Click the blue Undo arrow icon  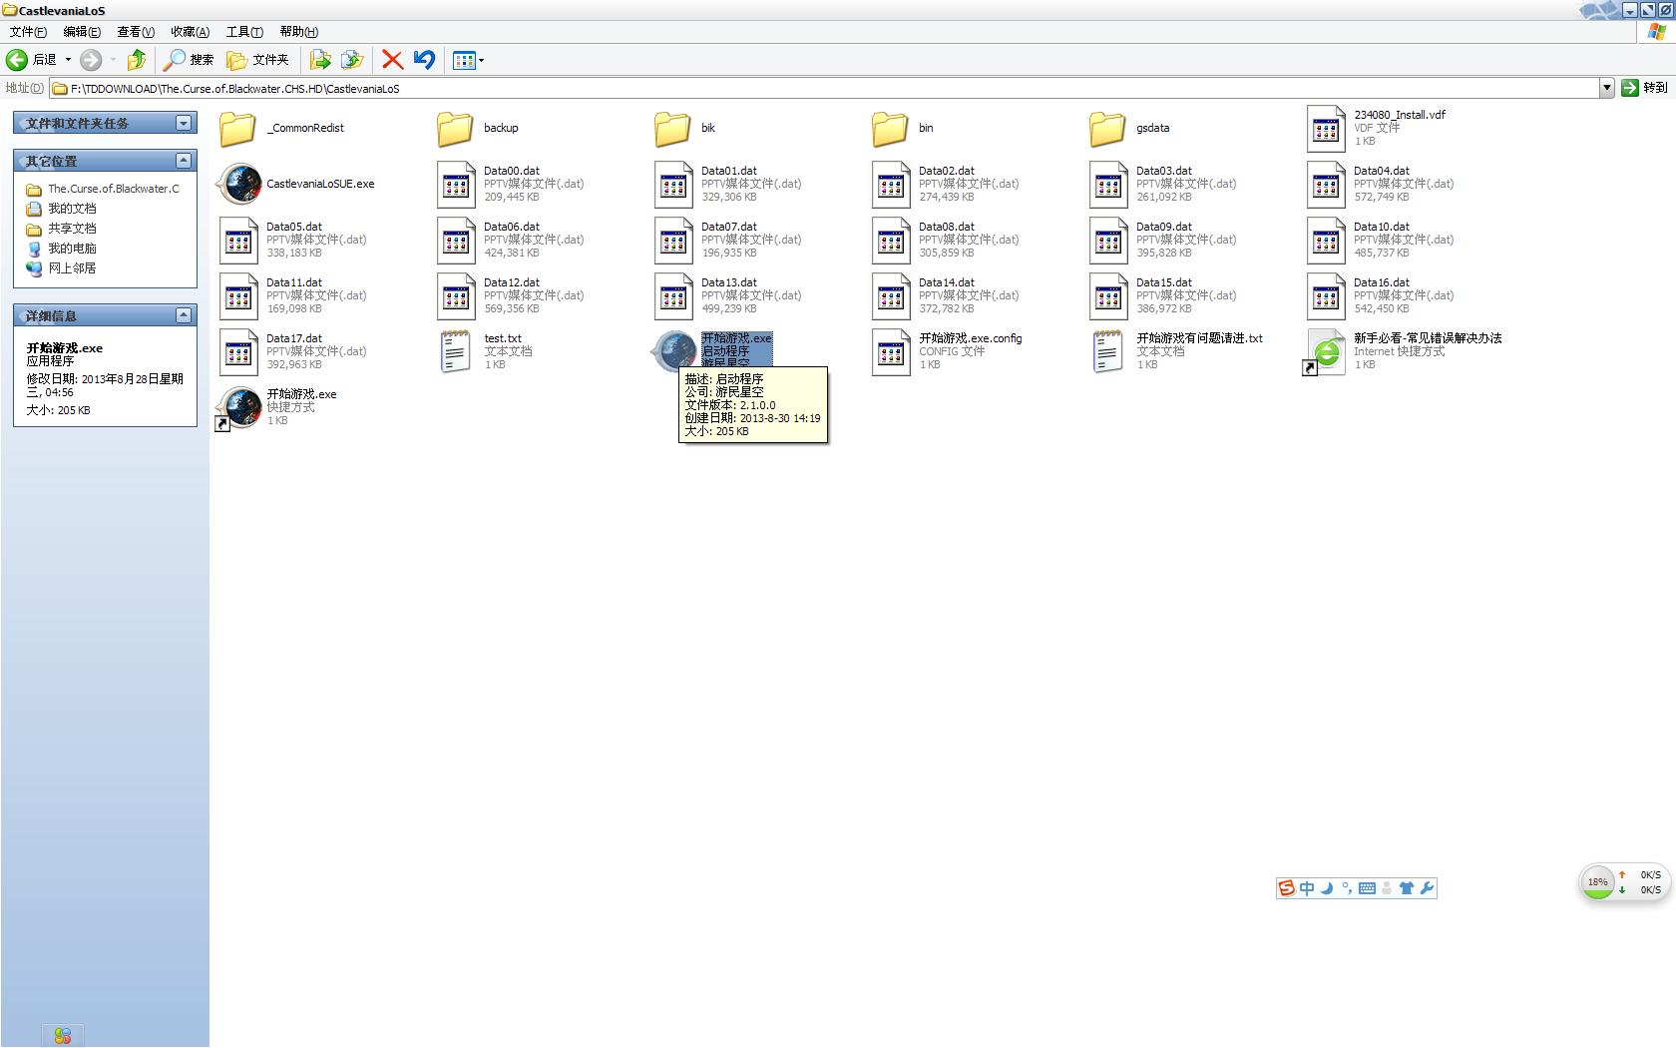click(x=424, y=60)
